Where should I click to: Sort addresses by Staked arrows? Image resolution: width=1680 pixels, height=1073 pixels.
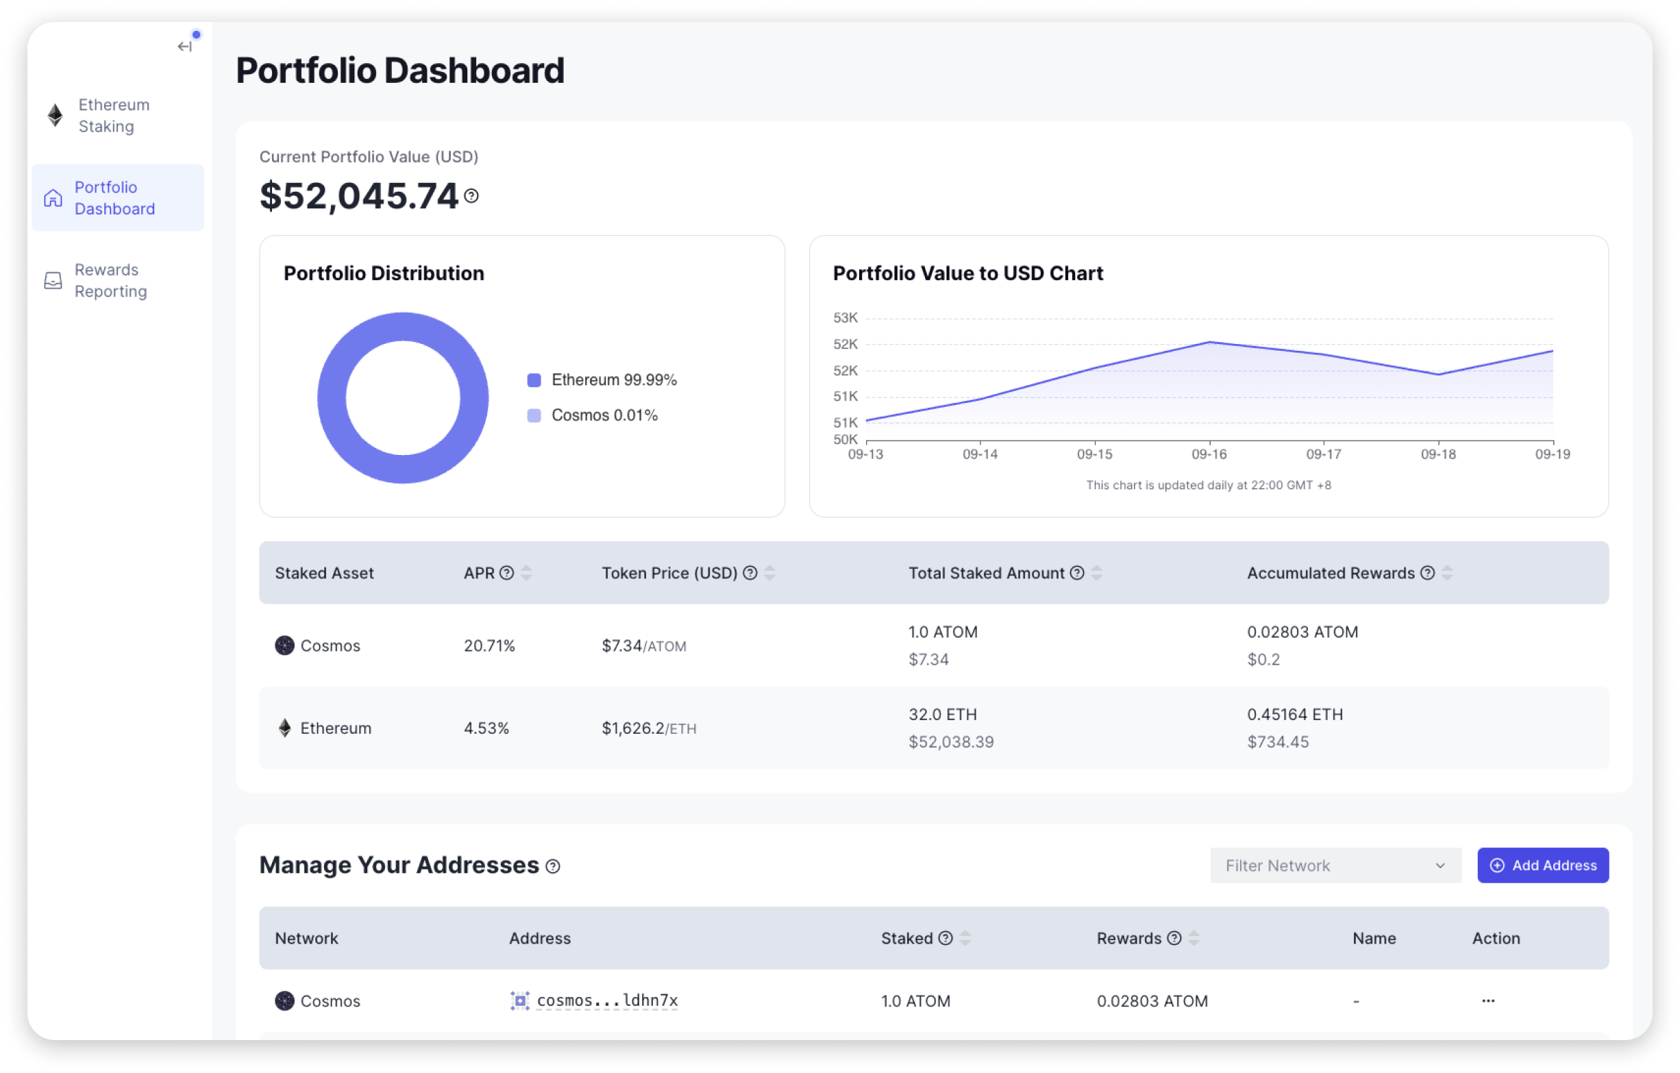tap(965, 938)
